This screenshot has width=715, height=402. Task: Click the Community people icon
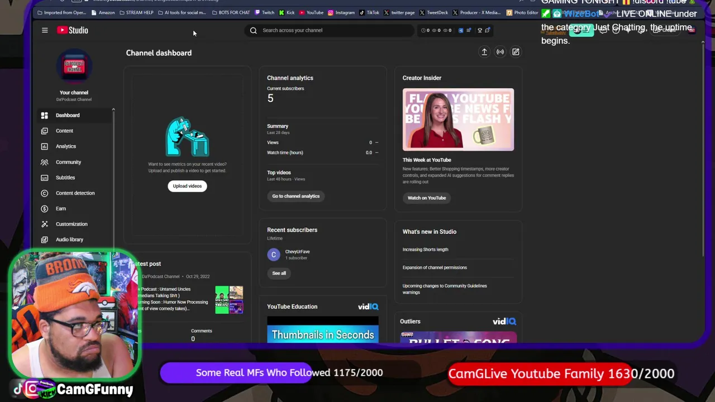click(x=44, y=162)
